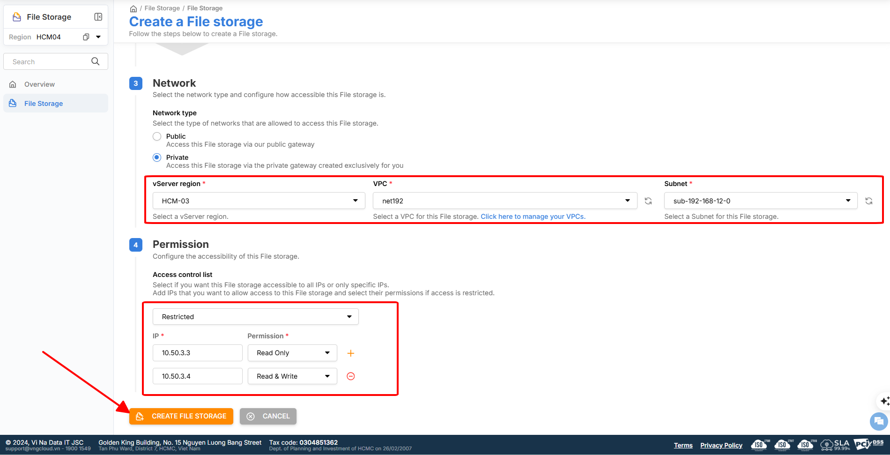Collapse the sidebar panel icon
Image resolution: width=890 pixels, height=455 pixels.
(98, 17)
